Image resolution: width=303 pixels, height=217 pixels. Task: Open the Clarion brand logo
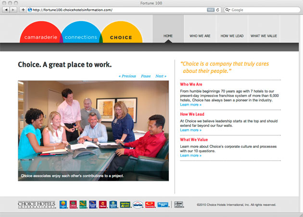[103, 205]
